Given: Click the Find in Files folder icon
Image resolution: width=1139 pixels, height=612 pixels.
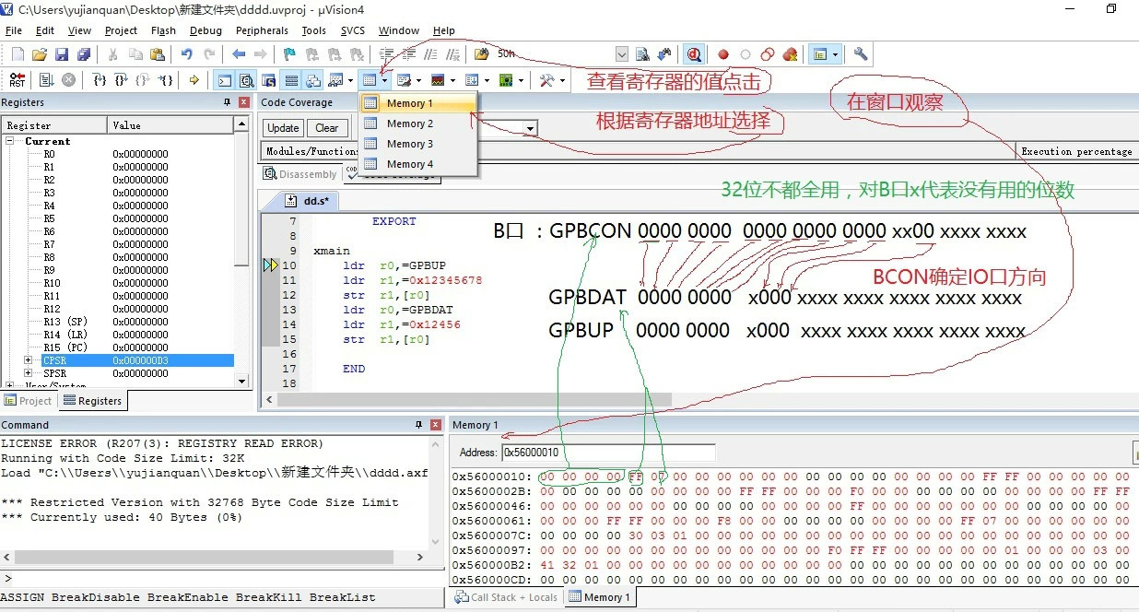Looking at the screenshot, I should (x=481, y=54).
